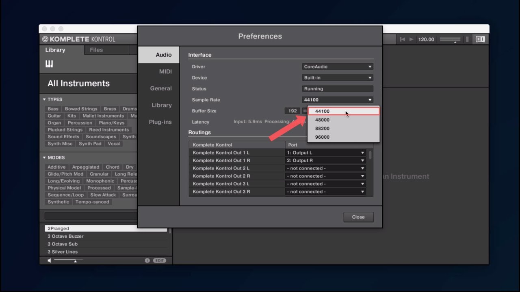Toggle the Mallet Instruments type tag
Viewport: 520px width, 292px height.
pyautogui.click(x=103, y=116)
